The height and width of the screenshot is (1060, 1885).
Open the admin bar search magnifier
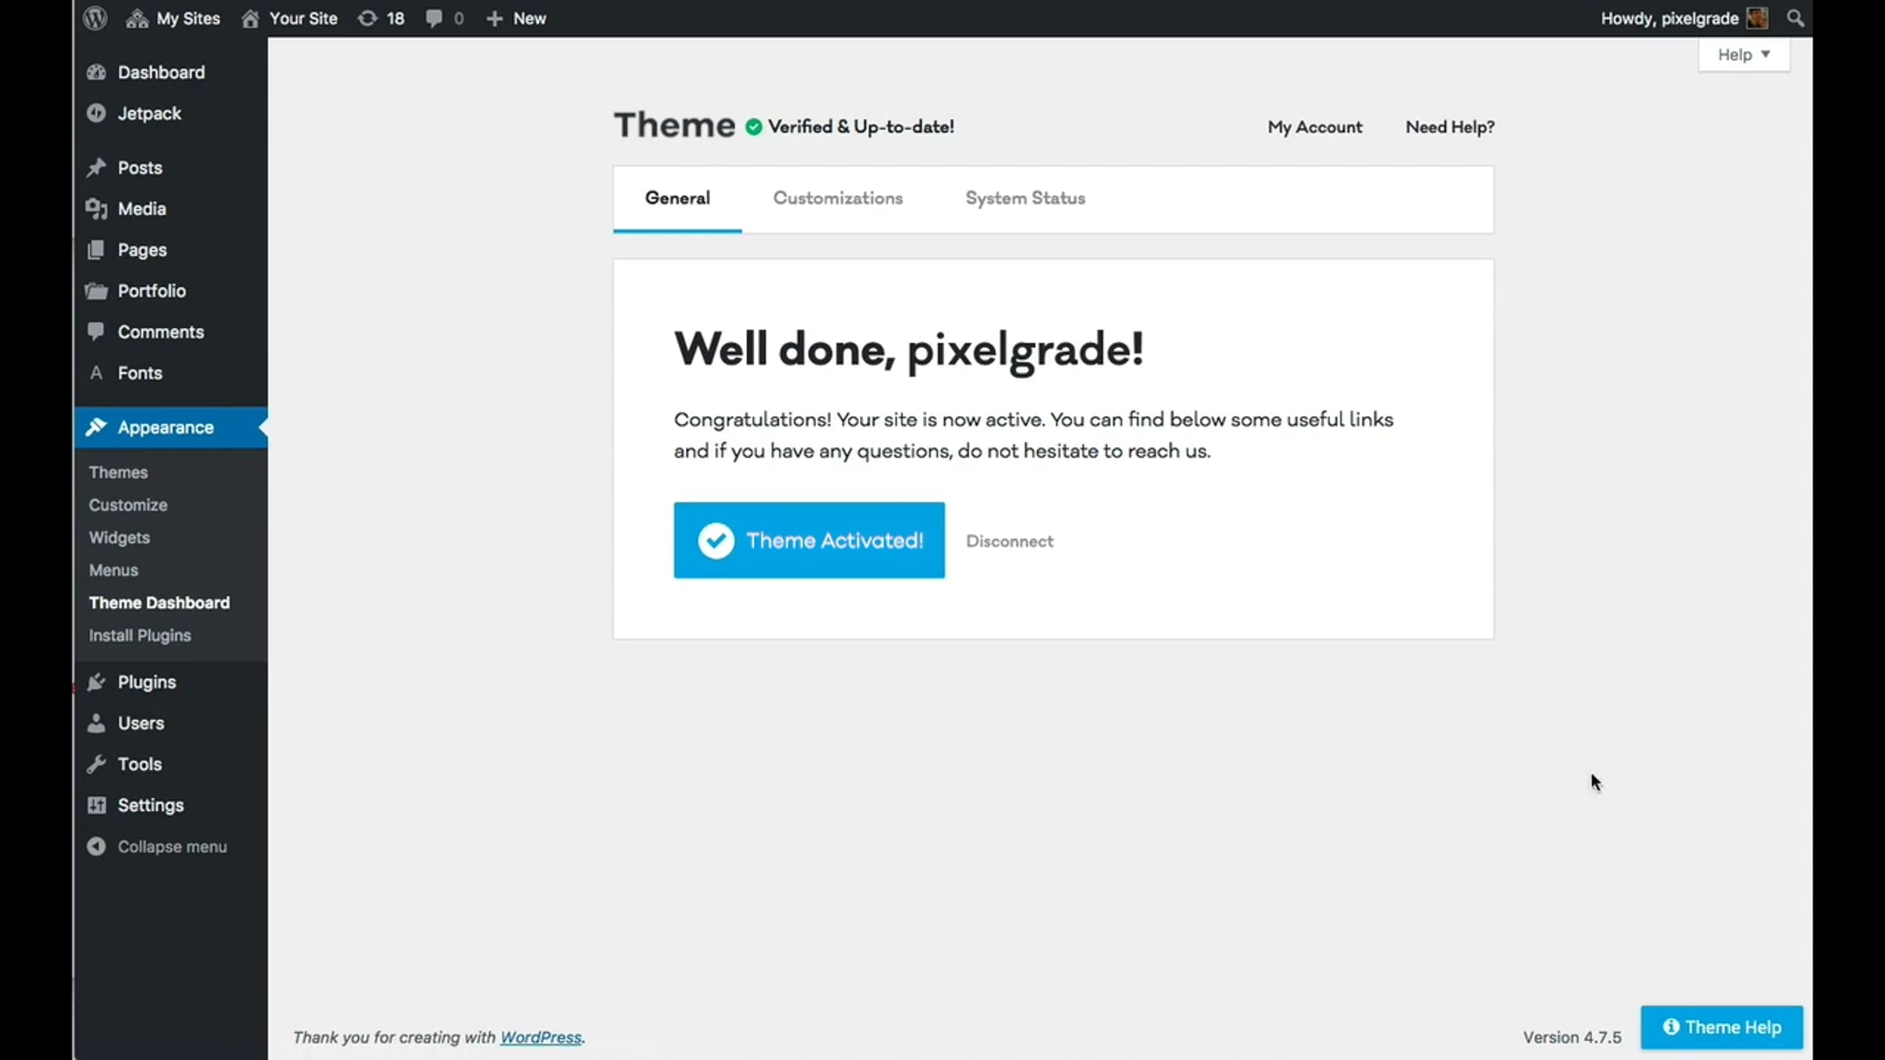coord(1795,18)
